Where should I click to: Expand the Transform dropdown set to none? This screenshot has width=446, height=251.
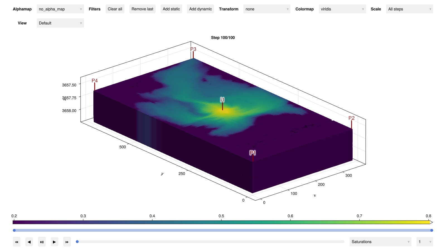pos(266,9)
